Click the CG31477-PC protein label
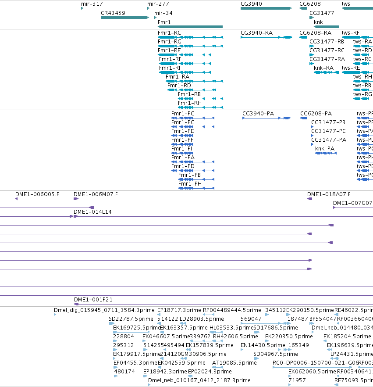Image resolution: width=373 pixels, height=387 pixels. pyautogui.click(x=329, y=131)
